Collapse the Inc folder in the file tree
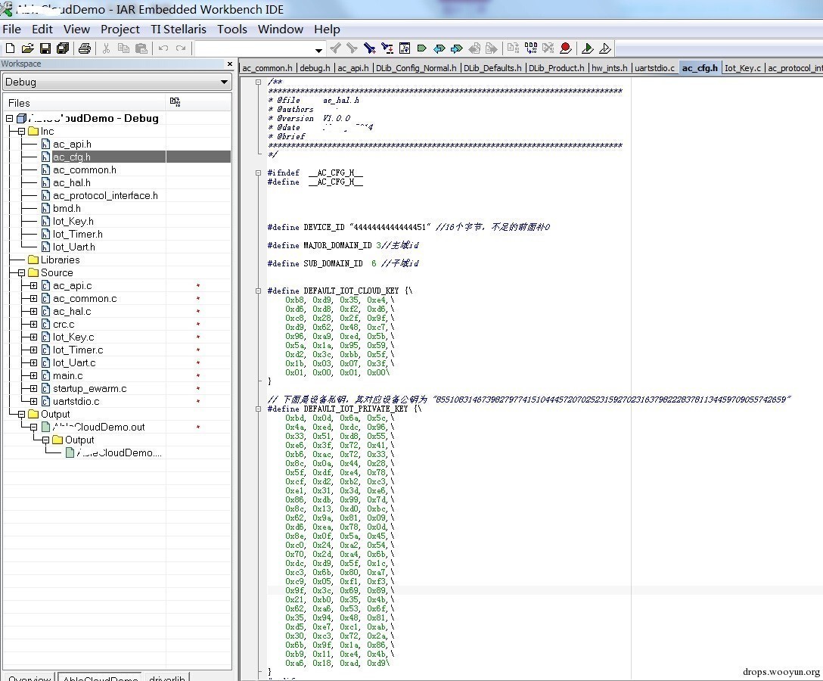Image resolution: width=823 pixels, height=681 pixels. click(x=22, y=131)
